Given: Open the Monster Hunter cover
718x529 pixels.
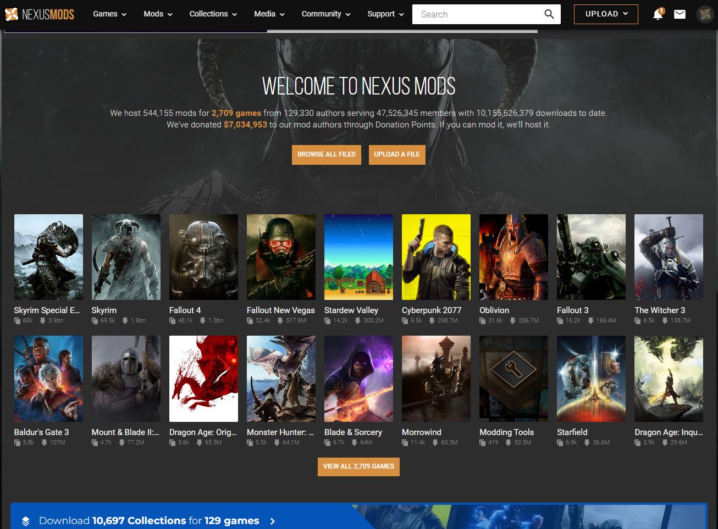Looking at the screenshot, I should point(281,379).
